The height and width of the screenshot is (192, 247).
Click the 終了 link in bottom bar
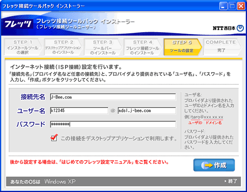coord(233,181)
